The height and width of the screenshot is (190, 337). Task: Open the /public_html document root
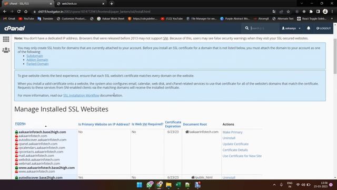[202, 177]
